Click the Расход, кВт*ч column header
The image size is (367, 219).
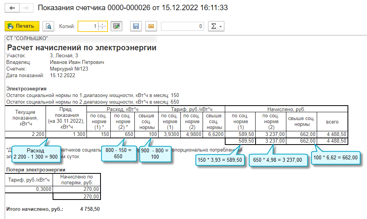[x=122, y=109]
